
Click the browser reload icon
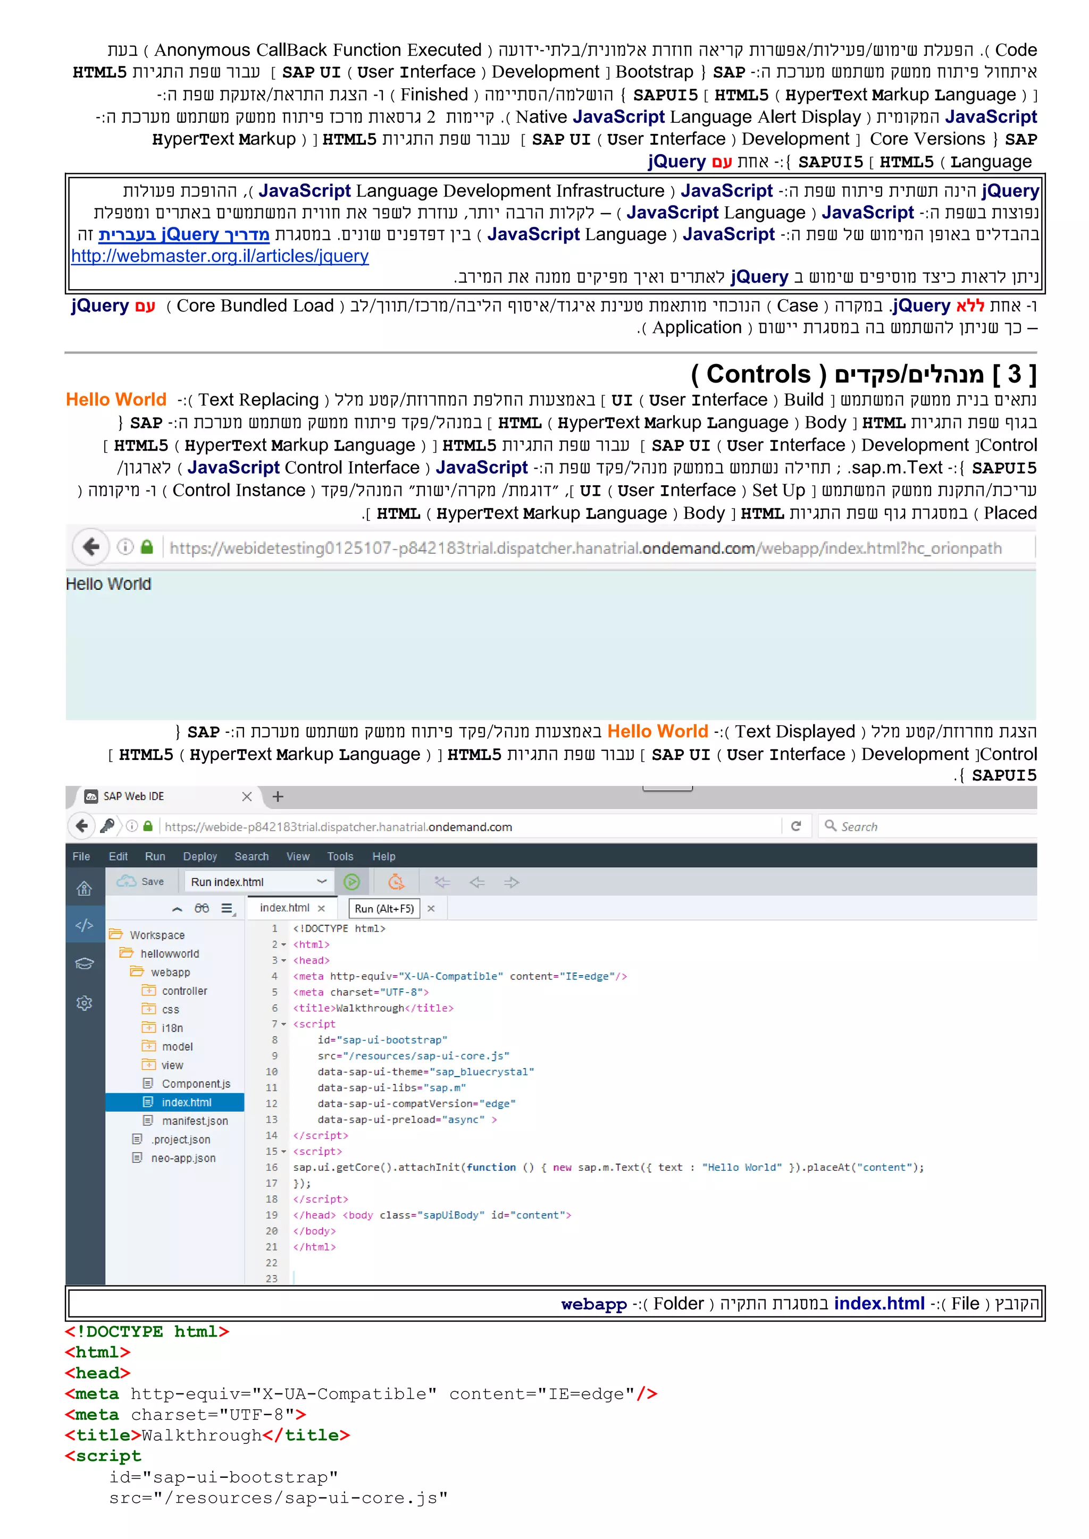click(796, 826)
